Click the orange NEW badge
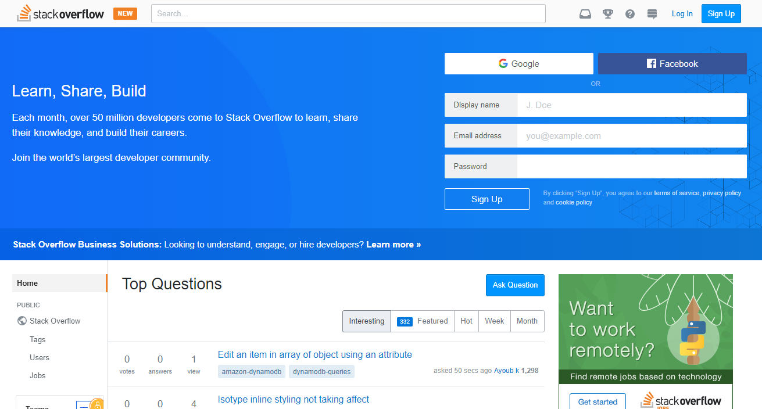The image size is (762, 409). (125, 13)
